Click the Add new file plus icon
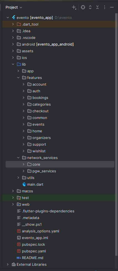118x271 pixels. [x=74, y=8]
